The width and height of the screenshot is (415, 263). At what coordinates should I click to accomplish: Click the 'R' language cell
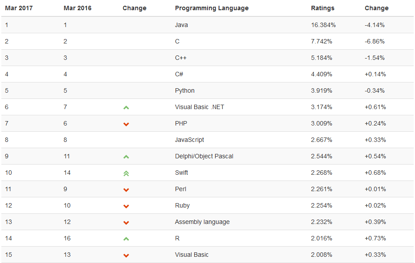coord(177,238)
